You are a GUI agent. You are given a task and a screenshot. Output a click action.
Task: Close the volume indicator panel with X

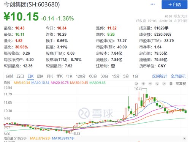184,139
